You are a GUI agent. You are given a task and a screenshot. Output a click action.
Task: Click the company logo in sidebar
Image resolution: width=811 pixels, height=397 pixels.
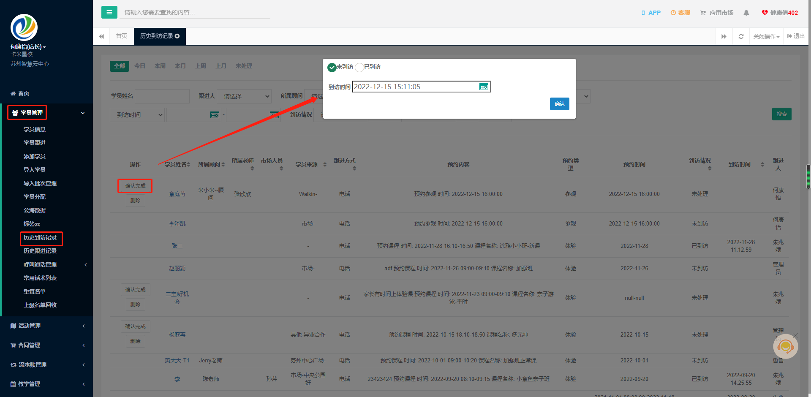[x=24, y=27]
